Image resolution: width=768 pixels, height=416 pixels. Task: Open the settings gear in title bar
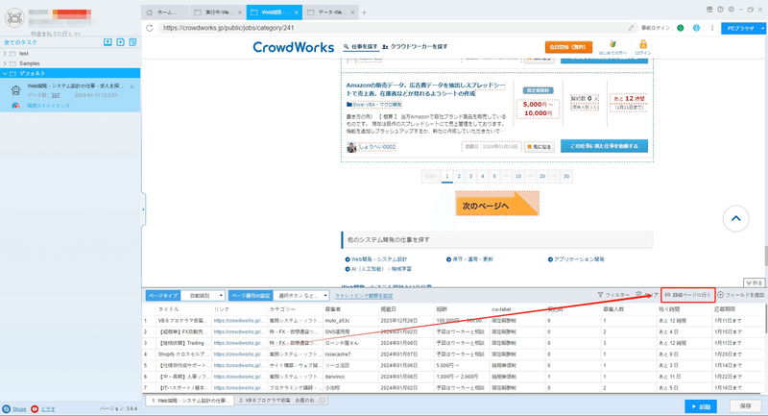[x=731, y=10]
